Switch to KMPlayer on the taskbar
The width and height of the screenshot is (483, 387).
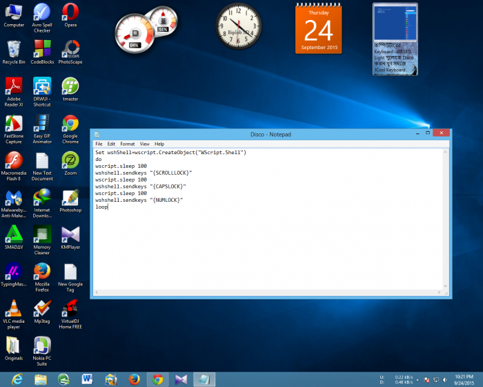(x=181, y=379)
